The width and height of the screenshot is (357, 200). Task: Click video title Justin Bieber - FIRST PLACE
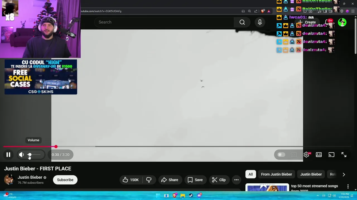[38, 169]
